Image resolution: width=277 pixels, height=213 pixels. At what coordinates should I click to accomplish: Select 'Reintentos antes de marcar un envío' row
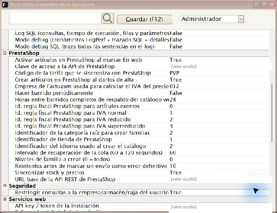139,166
